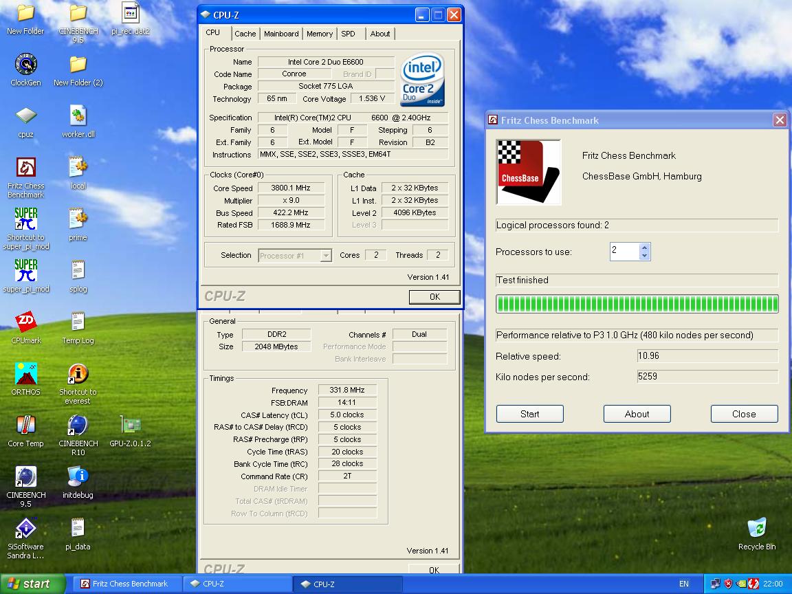Select the pi_rec.dat2 file icon
The image size is (792, 594).
point(131,19)
